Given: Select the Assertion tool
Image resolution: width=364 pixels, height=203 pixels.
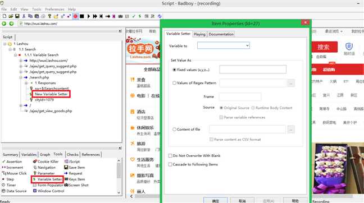Looking at the screenshot, I should 12,162.
